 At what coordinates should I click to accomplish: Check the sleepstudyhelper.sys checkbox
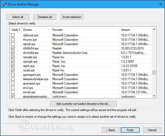pyautogui.click(x=13, y=79)
